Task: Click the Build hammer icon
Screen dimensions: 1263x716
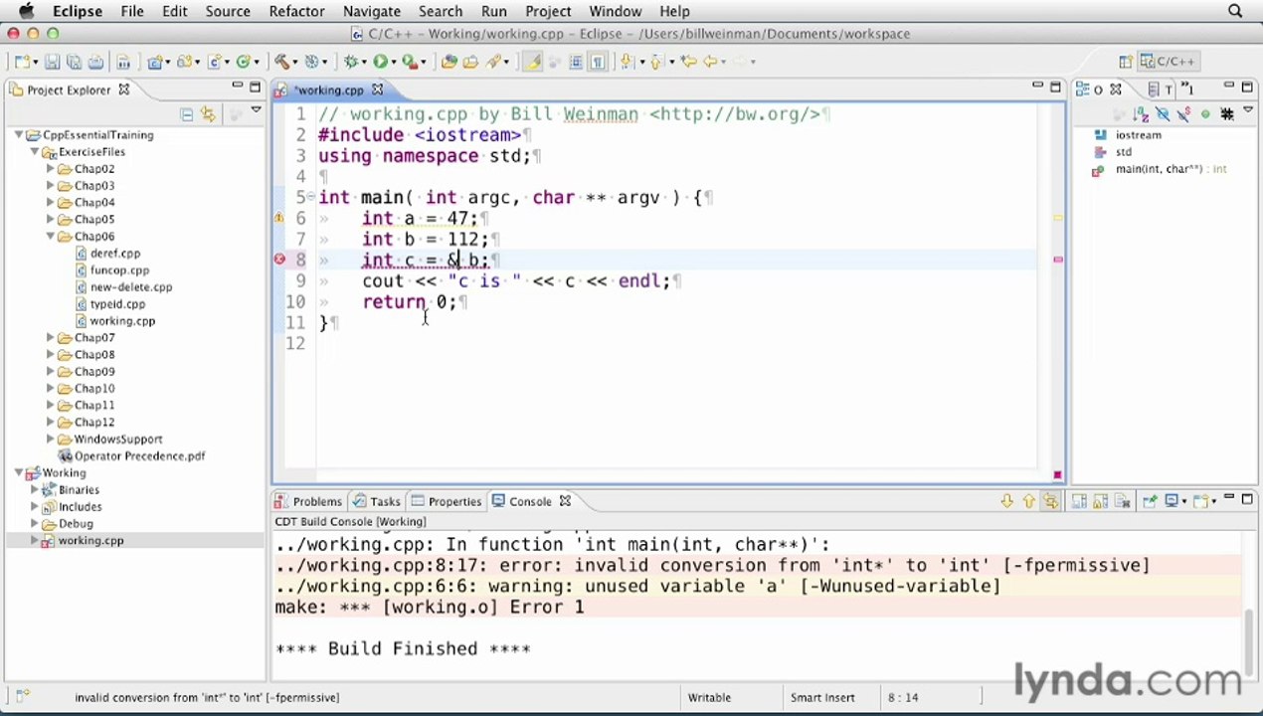Action: tap(282, 62)
